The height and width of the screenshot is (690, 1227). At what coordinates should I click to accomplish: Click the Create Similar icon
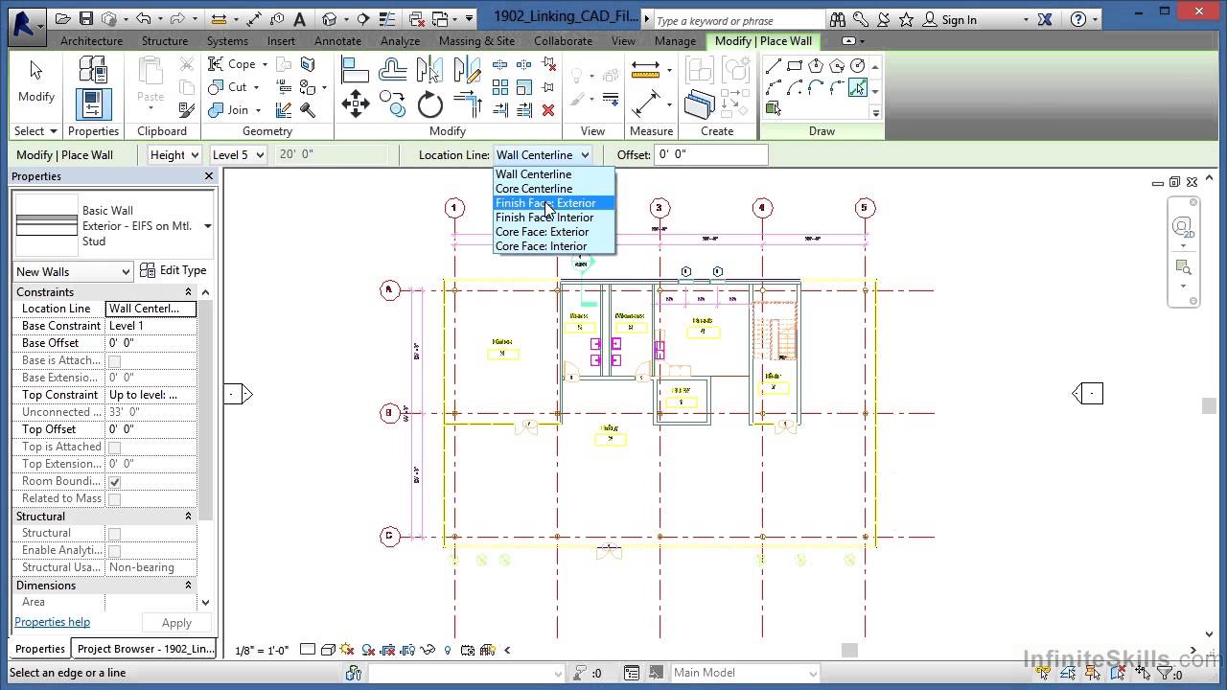pos(700,103)
